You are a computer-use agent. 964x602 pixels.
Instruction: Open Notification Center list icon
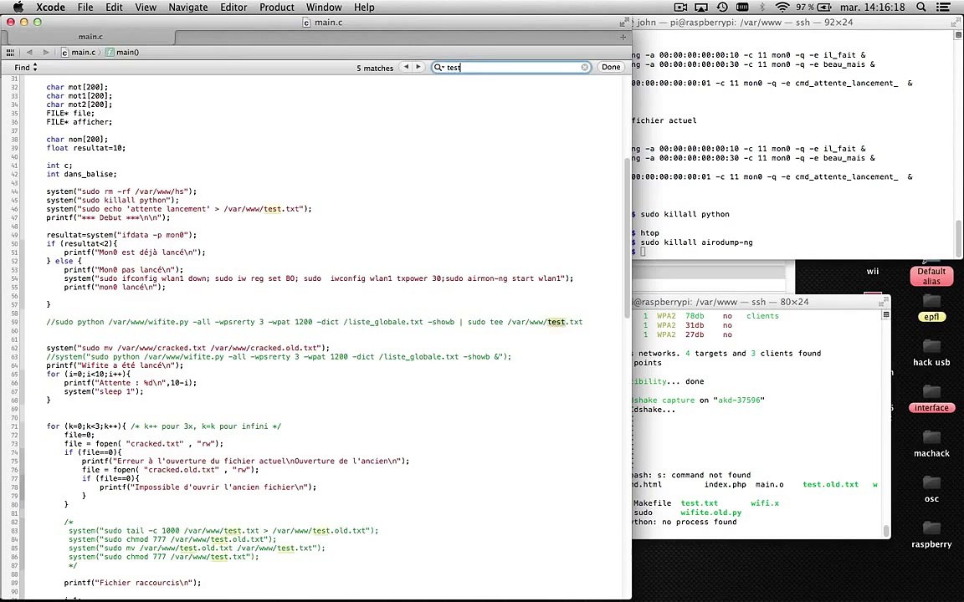[x=942, y=8]
